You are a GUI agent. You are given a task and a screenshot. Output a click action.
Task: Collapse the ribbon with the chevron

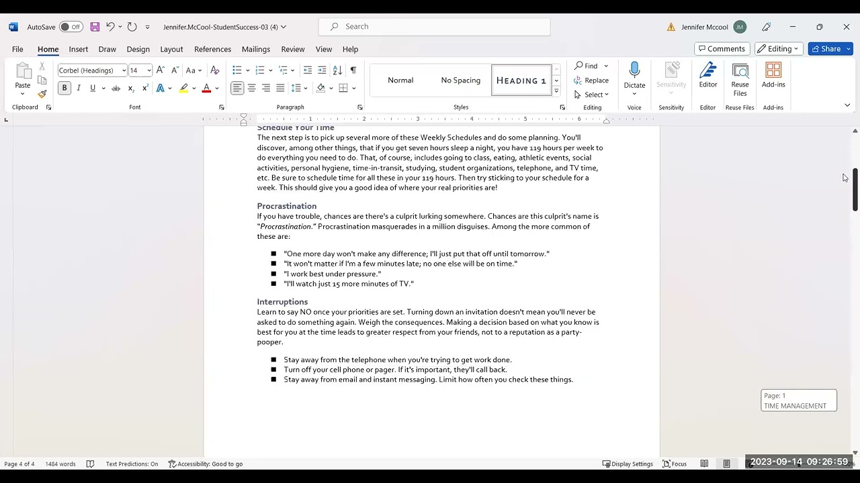click(x=847, y=105)
